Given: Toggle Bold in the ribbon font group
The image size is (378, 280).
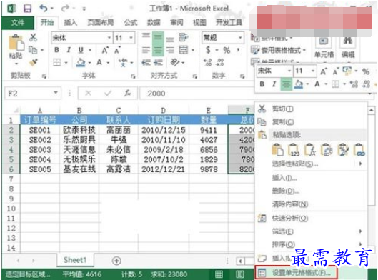Looking at the screenshot, I should click(x=56, y=50).
